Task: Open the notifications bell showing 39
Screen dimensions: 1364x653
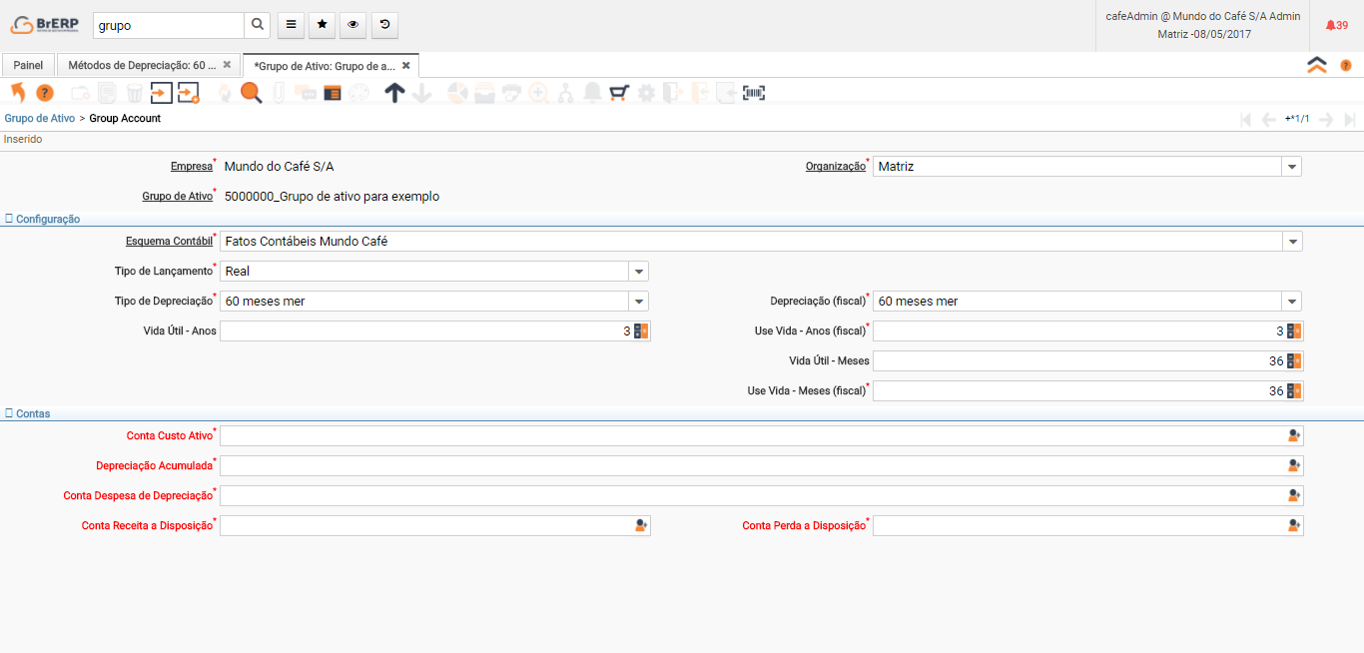Action: coord(1335,25)
